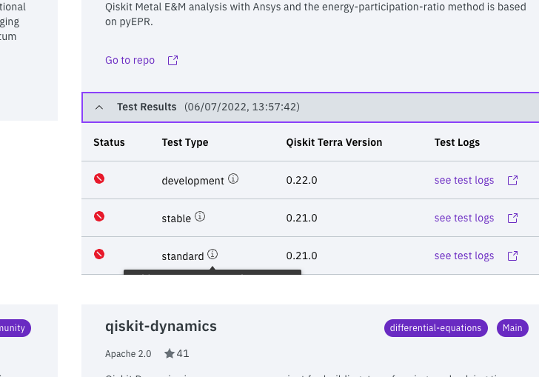Click the Status column header

click(x=109, y=142)
